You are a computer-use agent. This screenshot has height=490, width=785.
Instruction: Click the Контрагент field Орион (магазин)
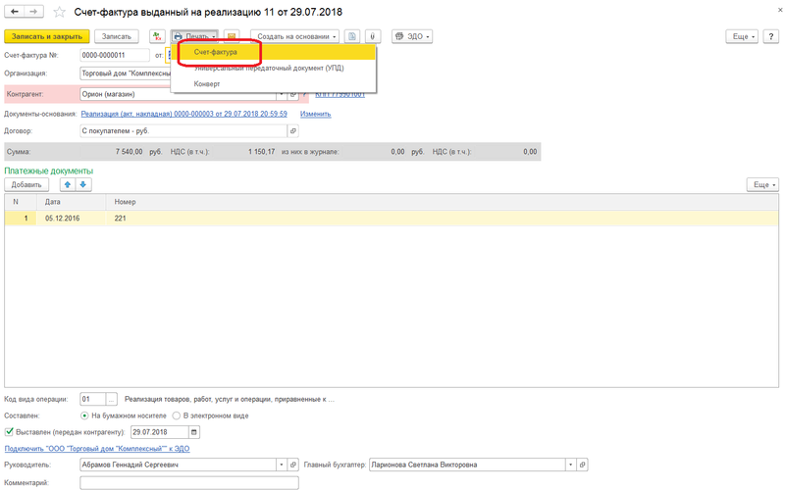coord(179,94)
